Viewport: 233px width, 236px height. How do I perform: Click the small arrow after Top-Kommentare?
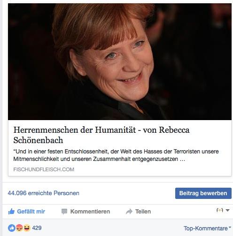pos(230,227)
